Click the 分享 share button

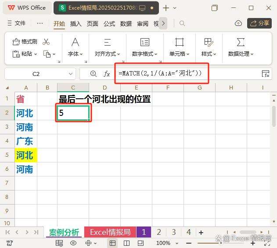pyautogui.click(x=259, y=23)
